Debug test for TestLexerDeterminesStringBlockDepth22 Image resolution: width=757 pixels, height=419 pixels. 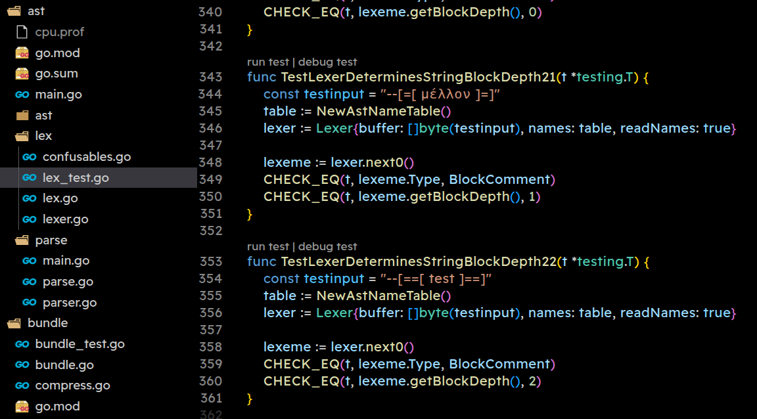pos(327,246)
